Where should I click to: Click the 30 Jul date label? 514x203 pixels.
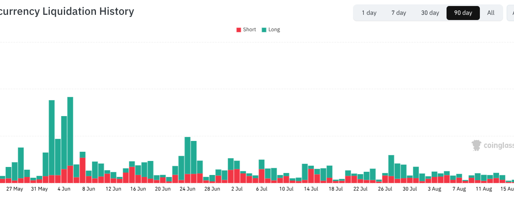click(x=410, y=189)
